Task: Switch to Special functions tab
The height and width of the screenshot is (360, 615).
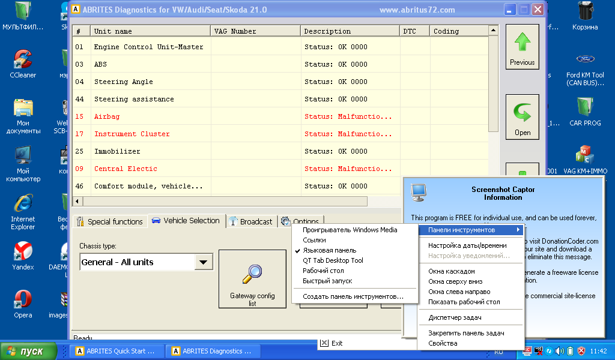Action: (x=111, y=222)
